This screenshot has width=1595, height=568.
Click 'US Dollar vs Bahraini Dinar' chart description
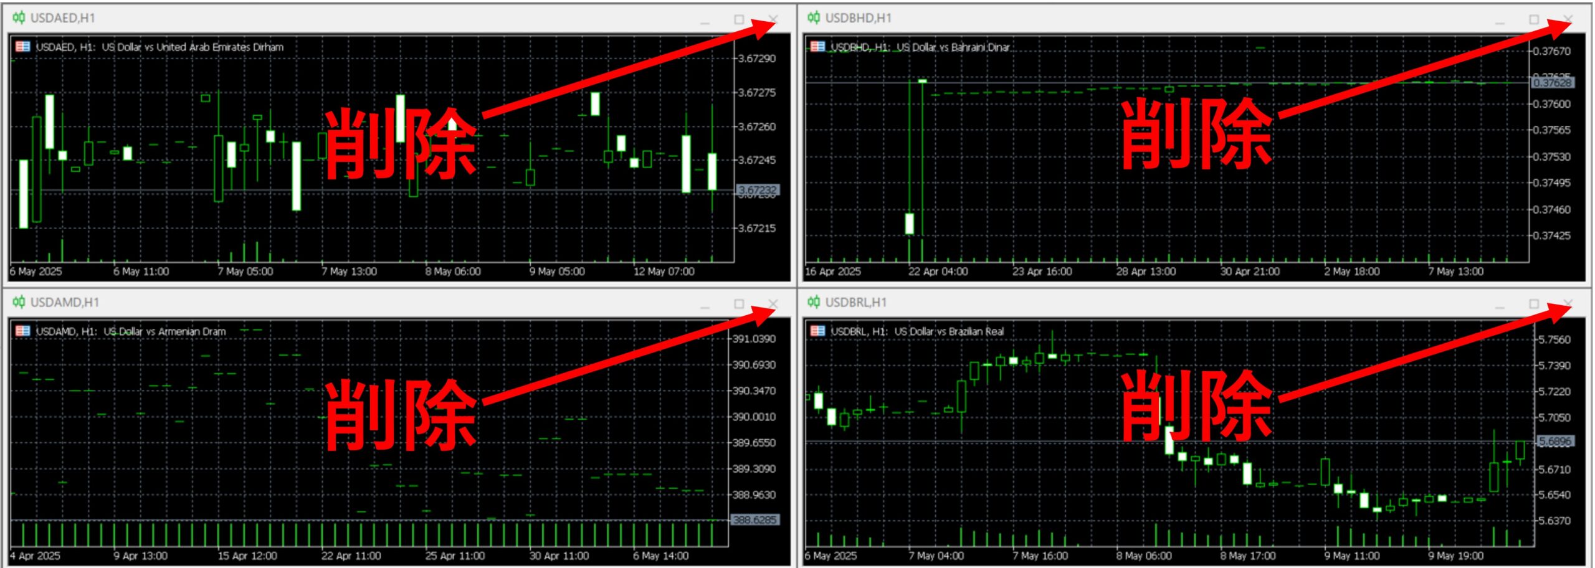tap(953, 47)
